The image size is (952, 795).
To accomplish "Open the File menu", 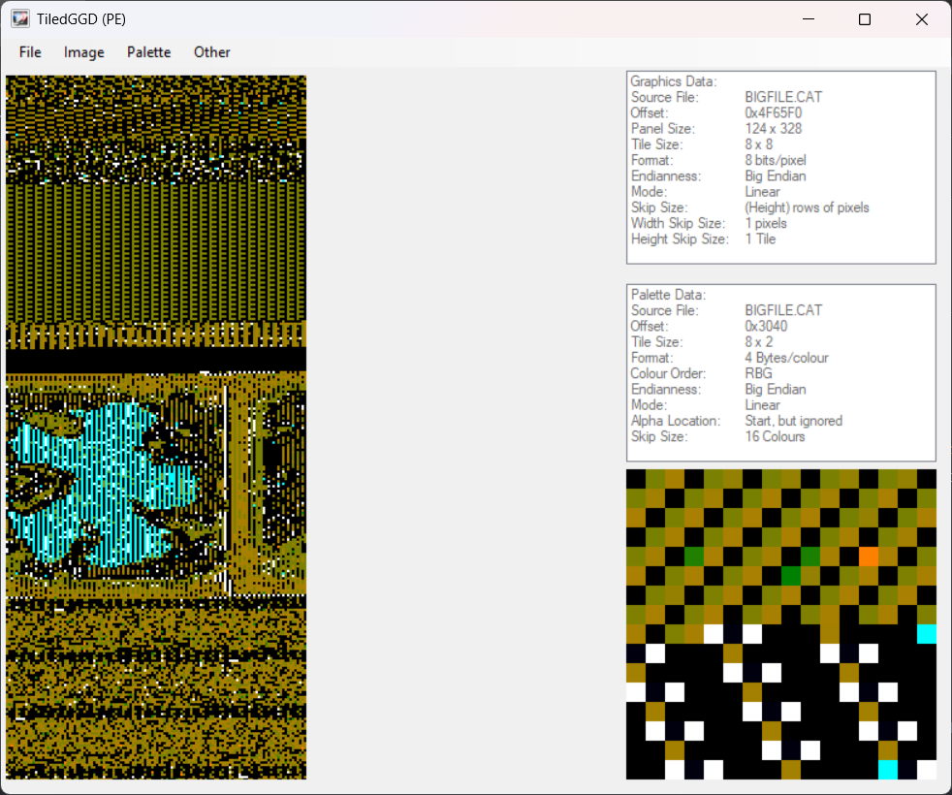I will pos(30,52).
